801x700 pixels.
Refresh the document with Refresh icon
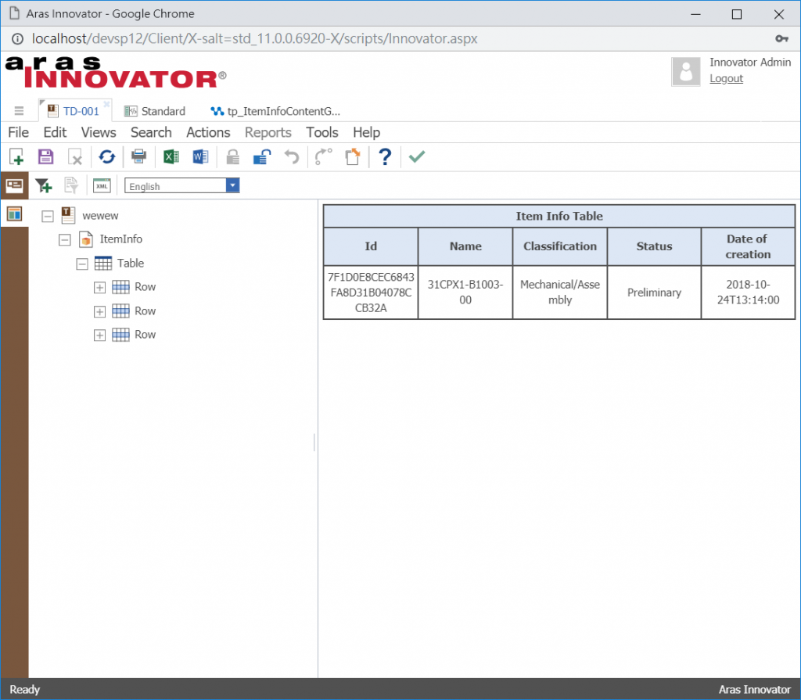[107, 157]
